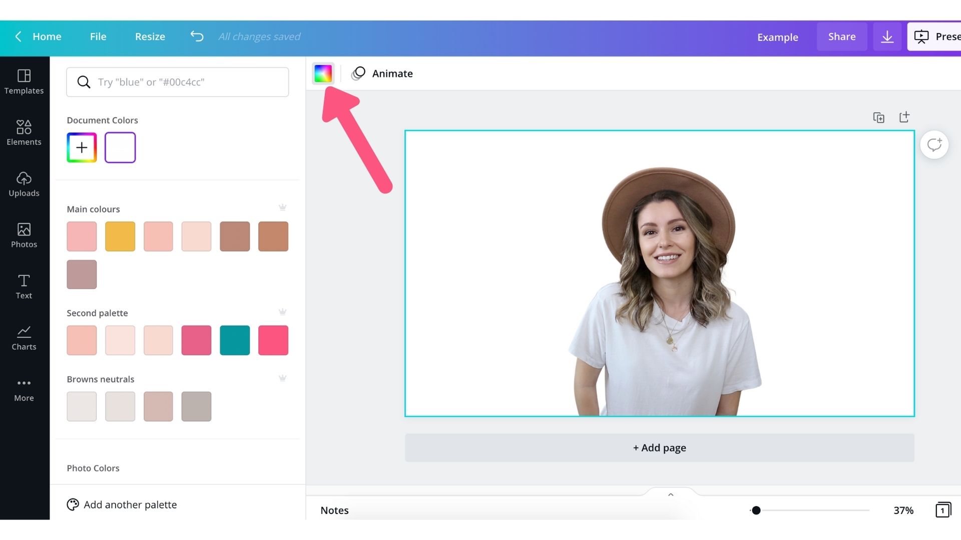Viewport: 961px width, 540px height.
Task: Click the Uploads panel icon
Action: pos(24,185)
